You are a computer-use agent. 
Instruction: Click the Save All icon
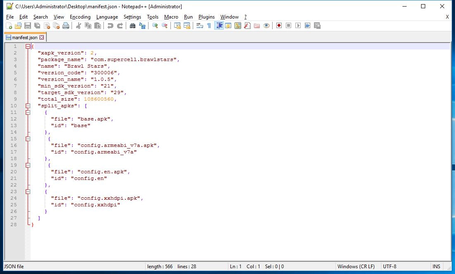tap(36, 26)
